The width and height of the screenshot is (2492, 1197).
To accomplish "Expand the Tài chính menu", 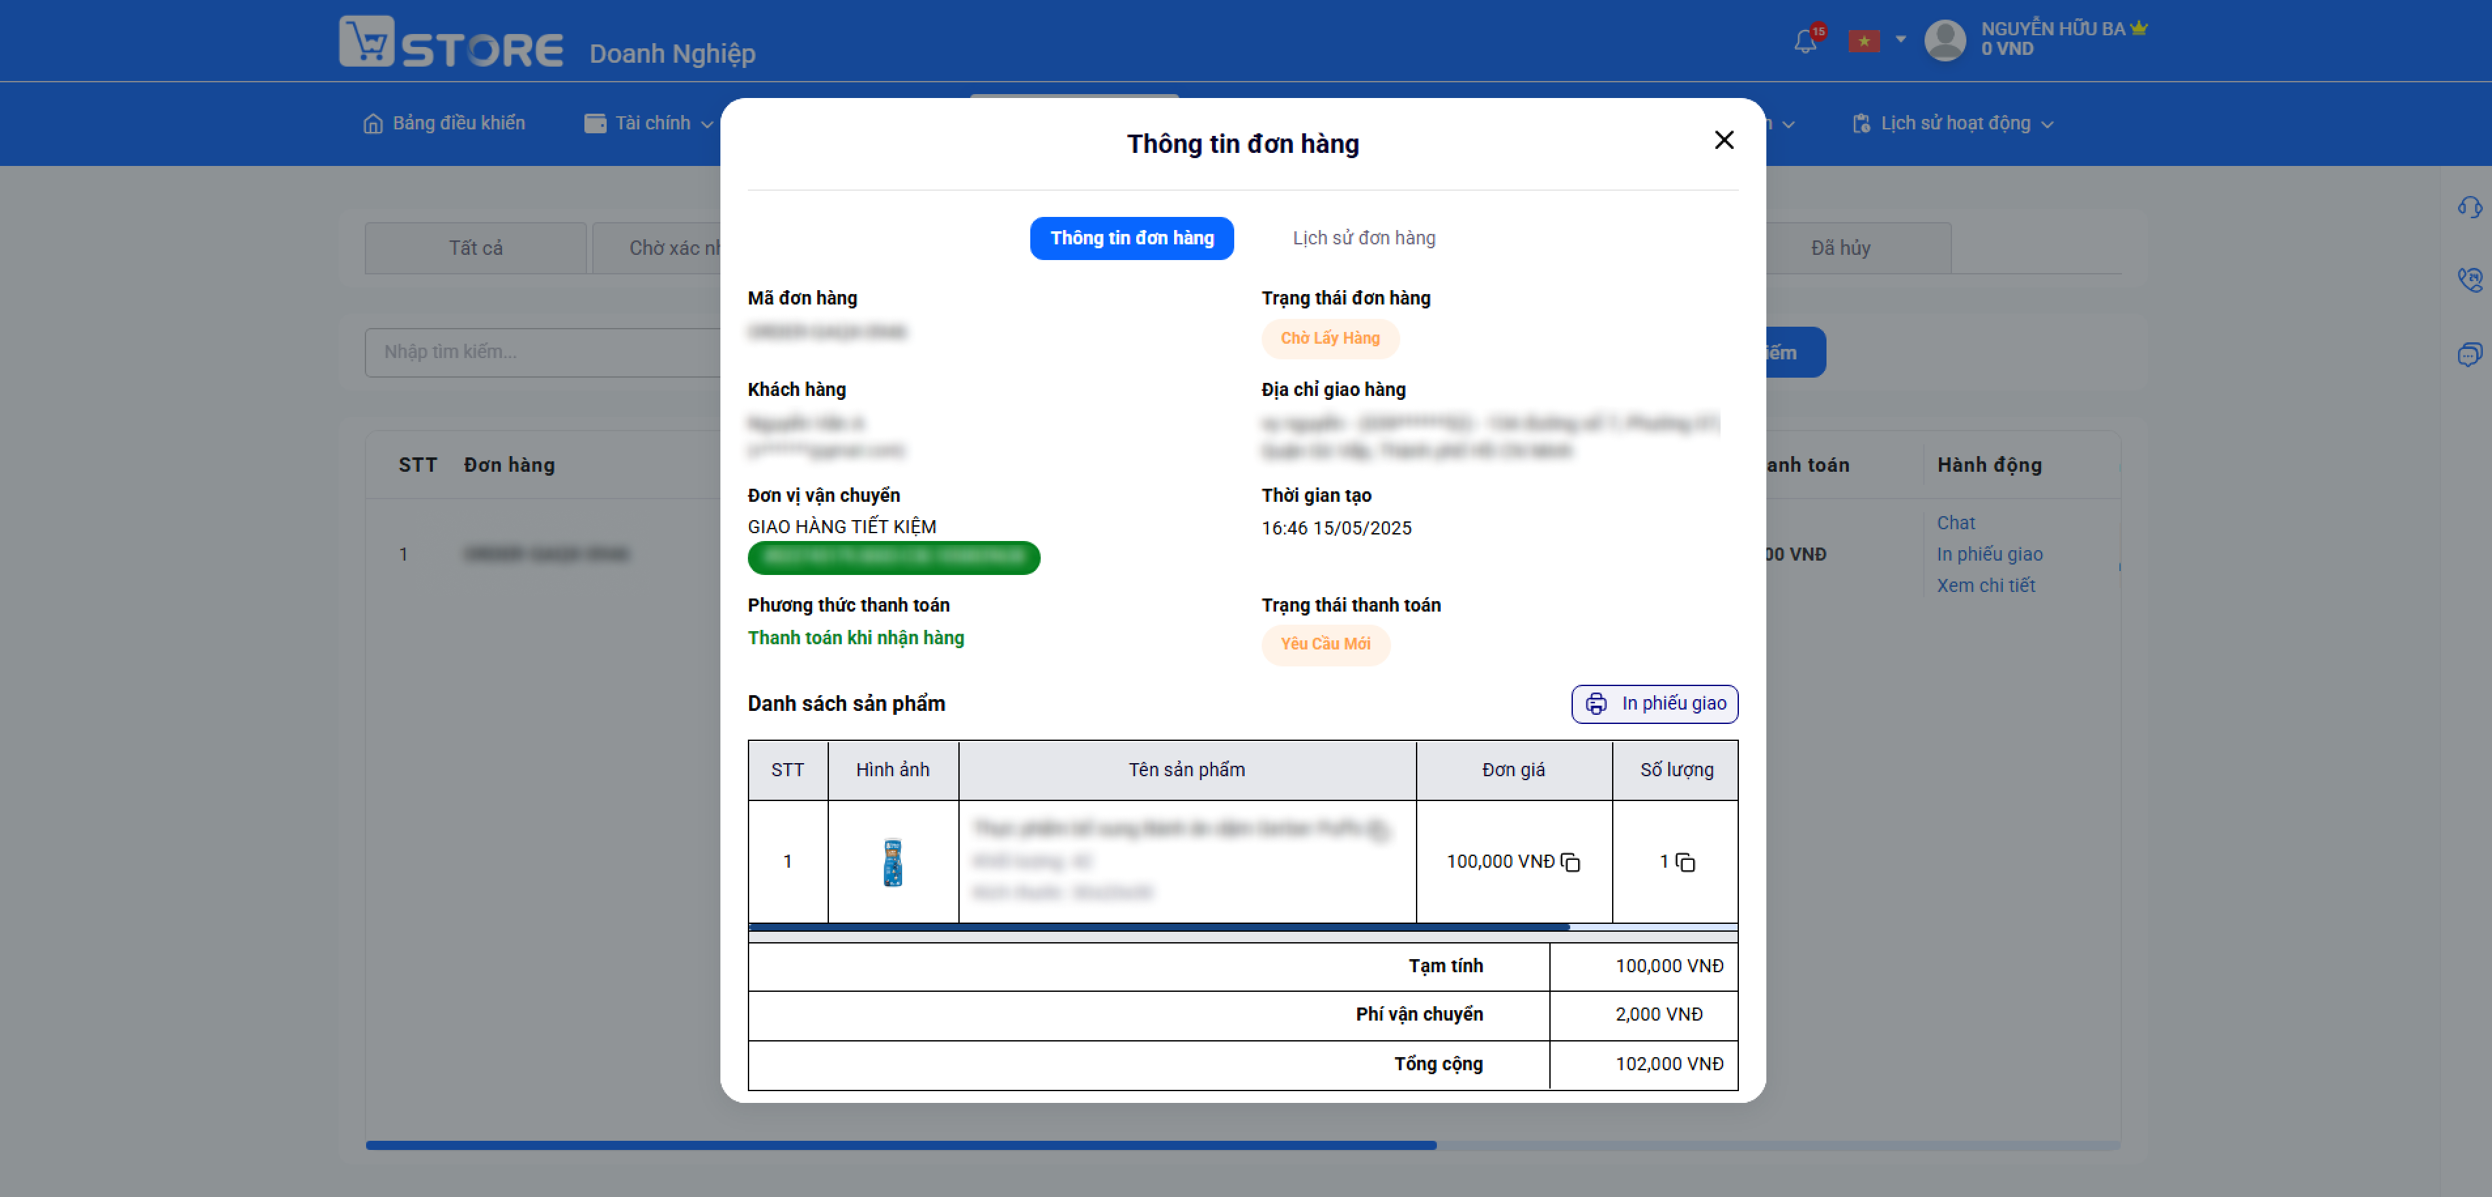I will click(x=648, y=123).
